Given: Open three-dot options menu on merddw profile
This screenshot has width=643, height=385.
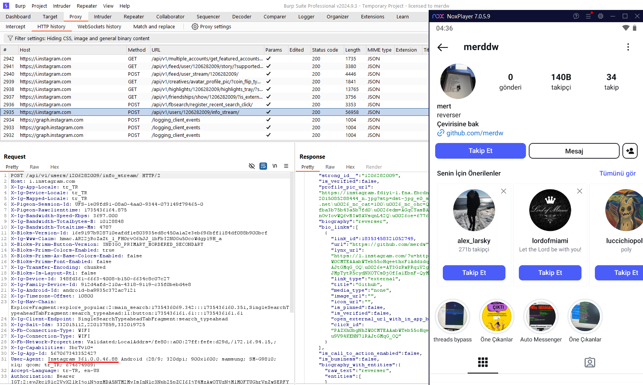Looking at the screenshot, I should click(x=628, y=47).
